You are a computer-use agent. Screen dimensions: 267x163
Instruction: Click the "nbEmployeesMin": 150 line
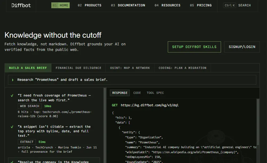143,157
